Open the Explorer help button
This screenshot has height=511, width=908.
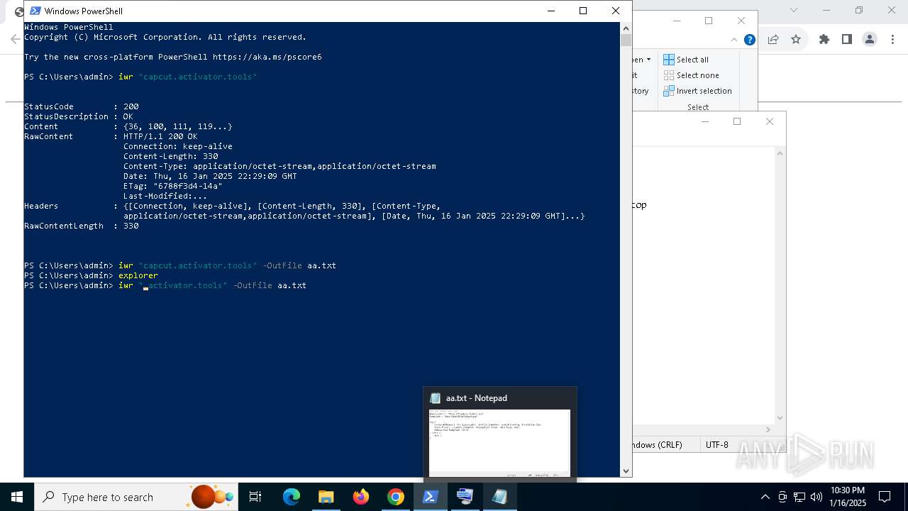click(x=749, y=40)
